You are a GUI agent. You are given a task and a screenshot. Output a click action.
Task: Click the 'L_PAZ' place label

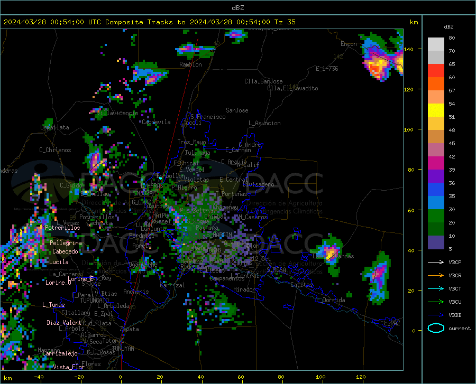point(392,323)
